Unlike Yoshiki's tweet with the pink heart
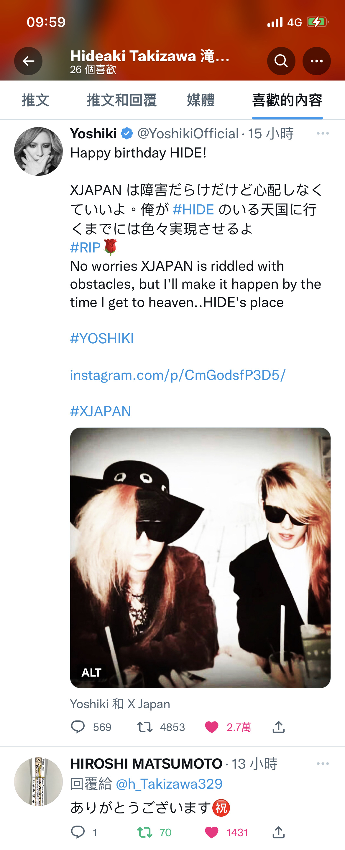This screenshot has width=345, height=850. (212, 727)
